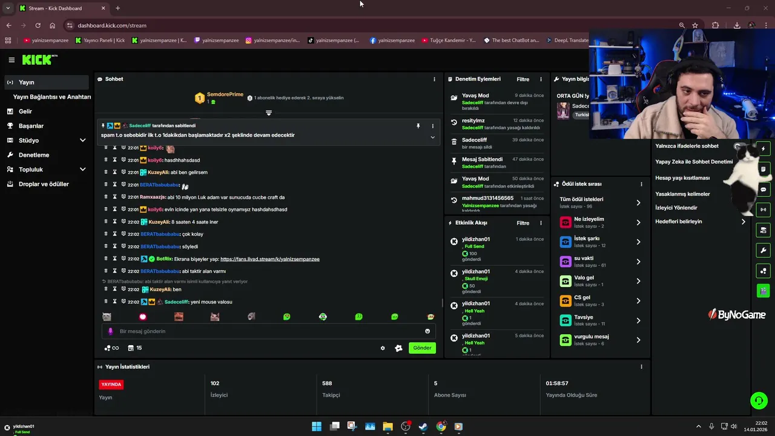Toggle Yalnızca ifadelerle sohbet switch
The height and width of the screenshot is (436, 775).
tap(739, 147)
